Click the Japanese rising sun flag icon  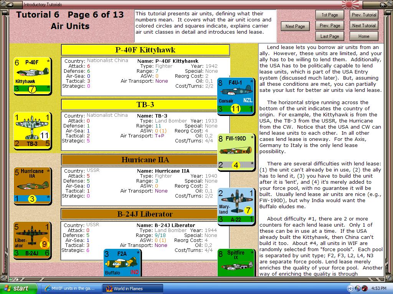(350, 4)
